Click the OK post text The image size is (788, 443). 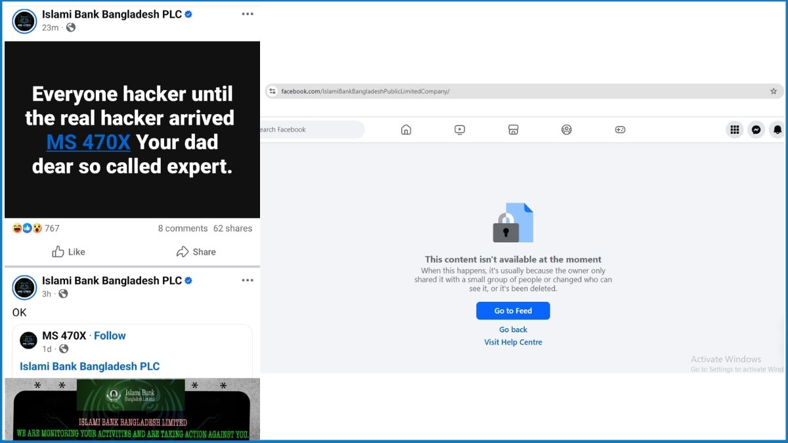pos(20,312)
